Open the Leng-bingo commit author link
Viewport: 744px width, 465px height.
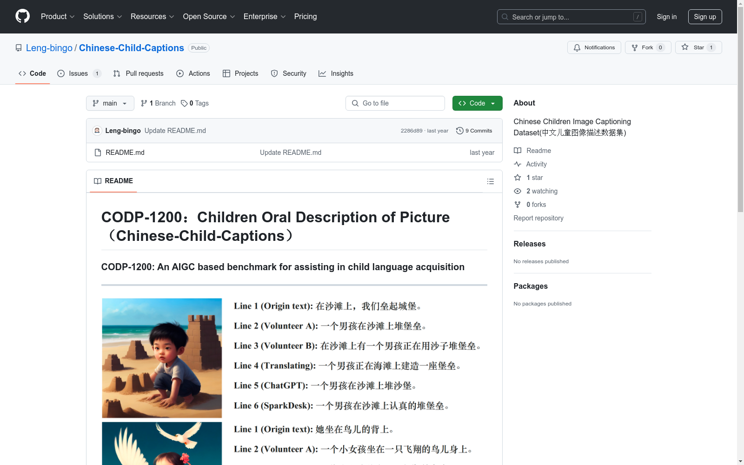pyautogui.click(x=123, y=131)
